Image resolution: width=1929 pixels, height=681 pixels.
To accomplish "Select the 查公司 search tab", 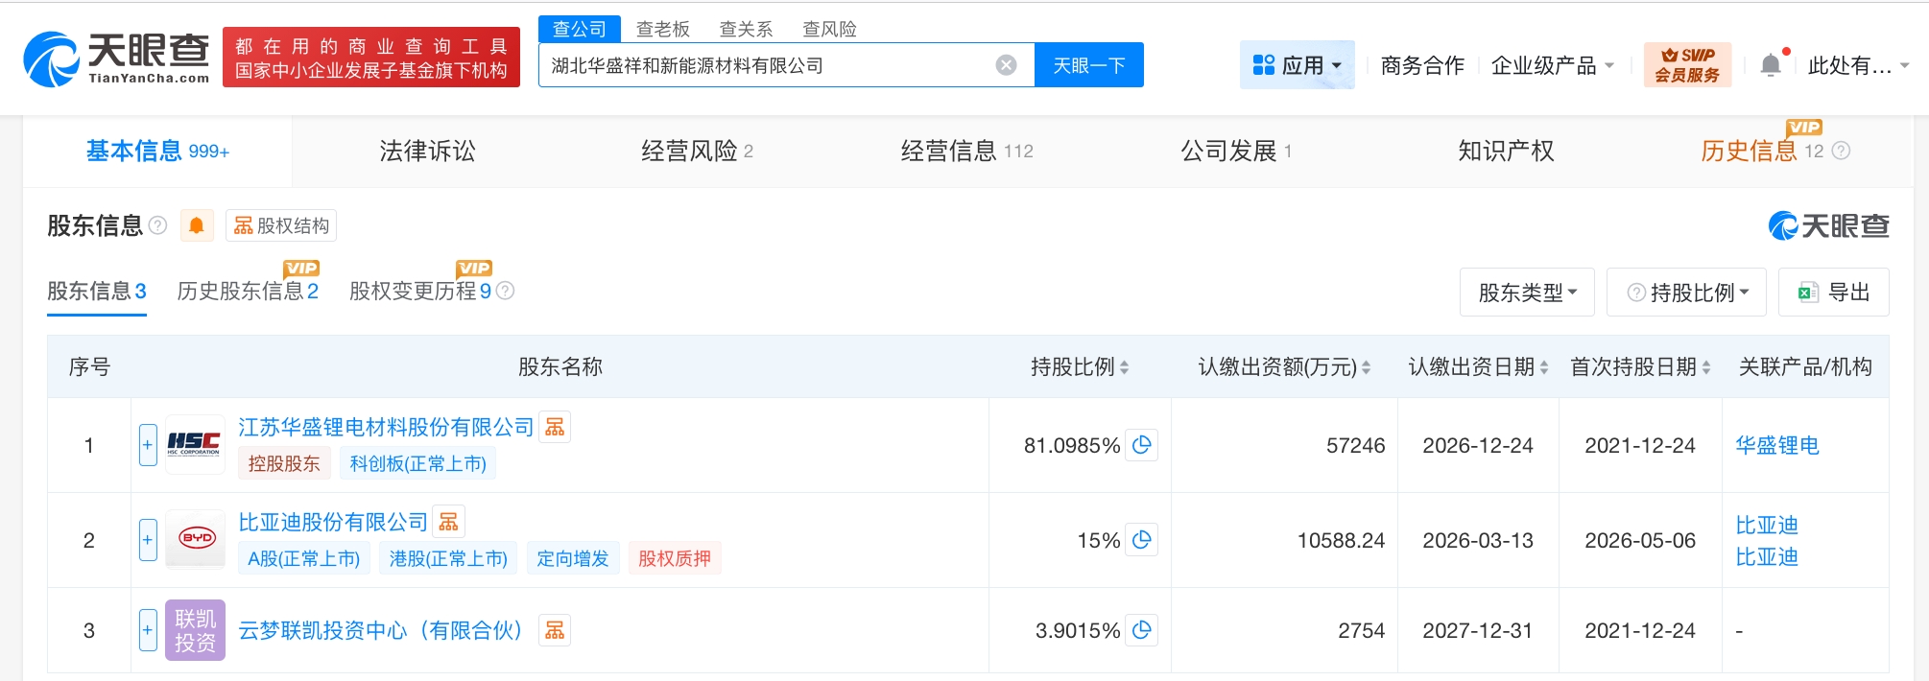I will 580,29.
